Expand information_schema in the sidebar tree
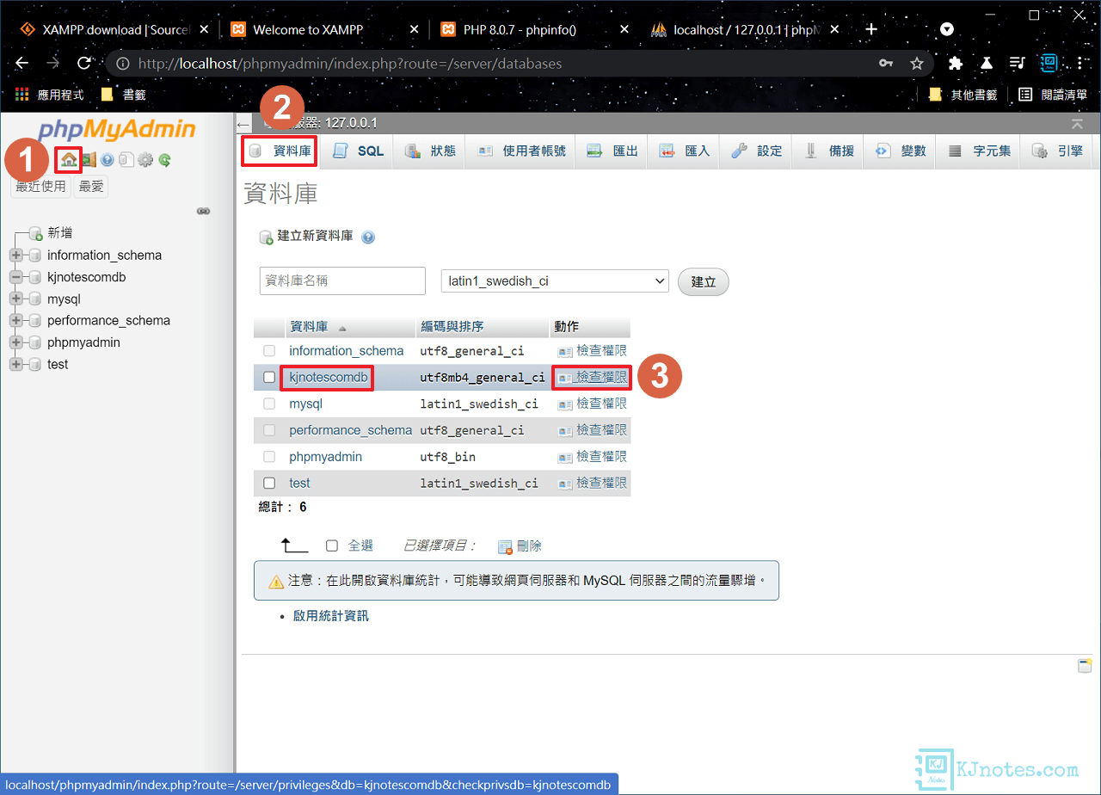This screenshot has width=1101, height=795. 15,256
